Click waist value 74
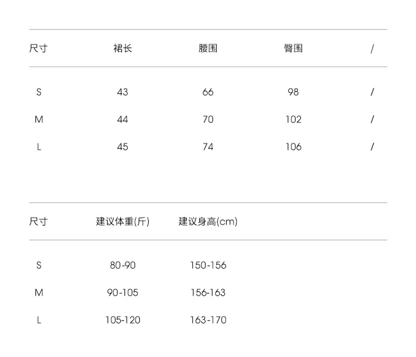Image resolution: width=416 pixels, height=357 pixels. pyautogui.click(x=208, y=147)
